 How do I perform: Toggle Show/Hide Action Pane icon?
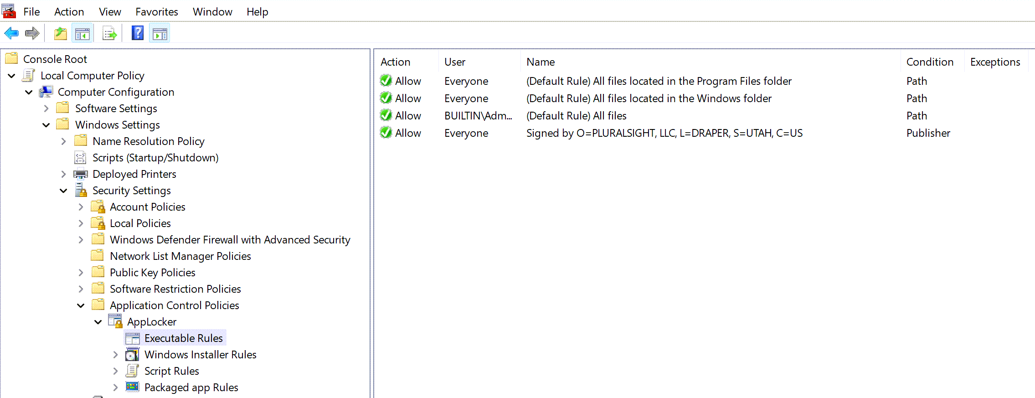click(160, 33)
